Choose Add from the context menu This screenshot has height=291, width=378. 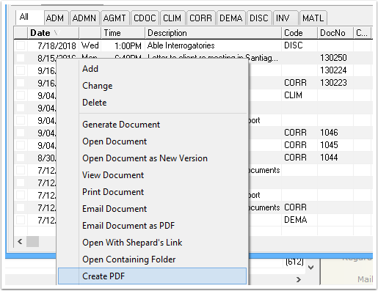pyautogui.click(x=152, y=69)
